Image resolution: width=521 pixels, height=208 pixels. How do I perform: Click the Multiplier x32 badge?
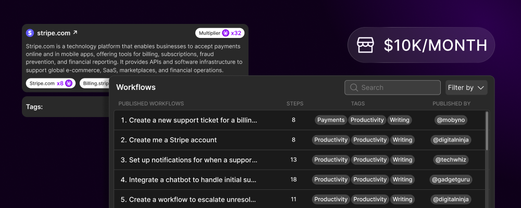[220, 33]
